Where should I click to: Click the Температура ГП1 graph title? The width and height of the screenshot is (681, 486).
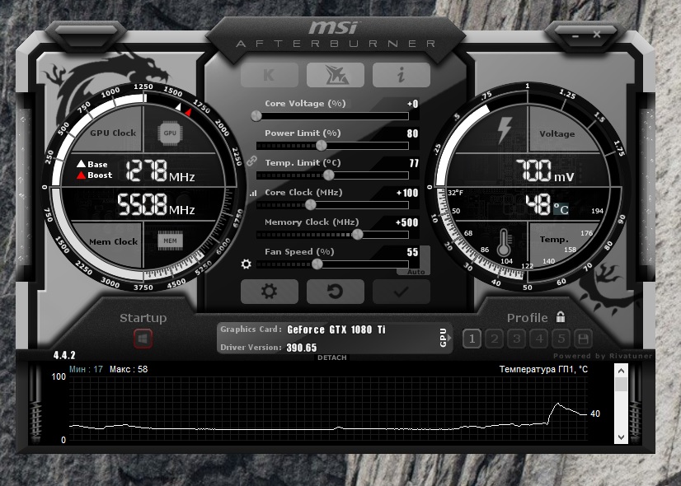tap(543, 369)
